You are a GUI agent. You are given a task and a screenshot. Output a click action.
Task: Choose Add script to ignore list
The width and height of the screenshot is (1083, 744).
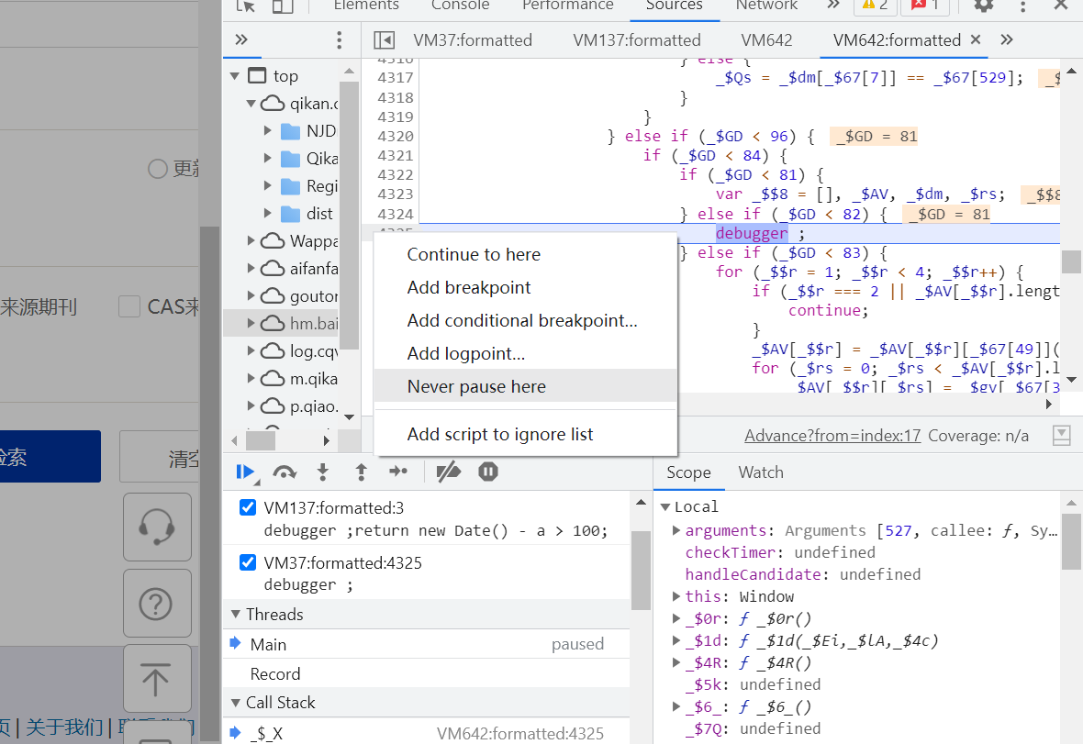(525, 434)
